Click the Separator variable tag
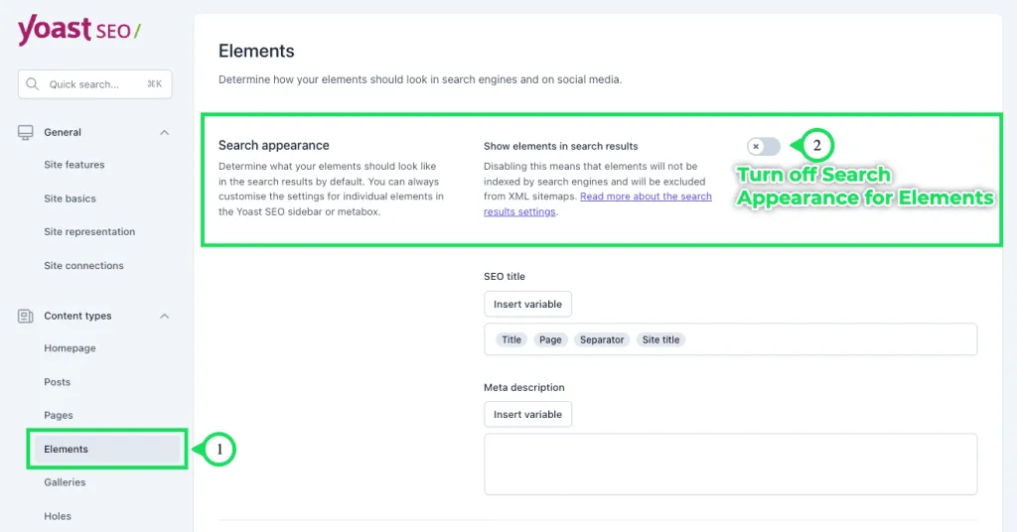 click(602, 339)
